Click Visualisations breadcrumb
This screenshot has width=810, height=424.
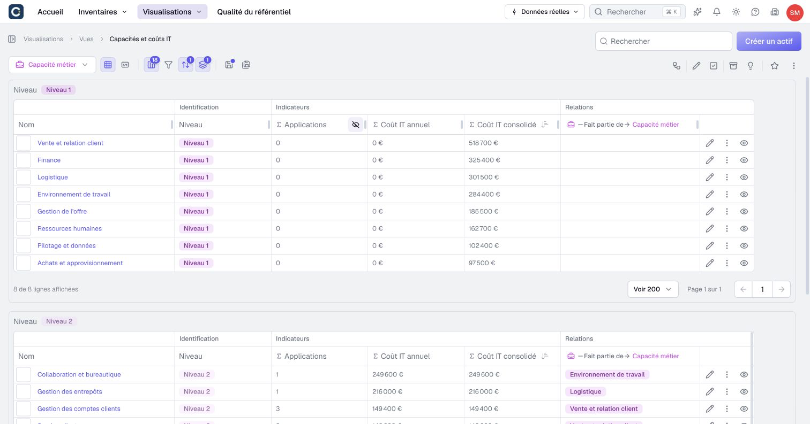[x=43, y=39]
